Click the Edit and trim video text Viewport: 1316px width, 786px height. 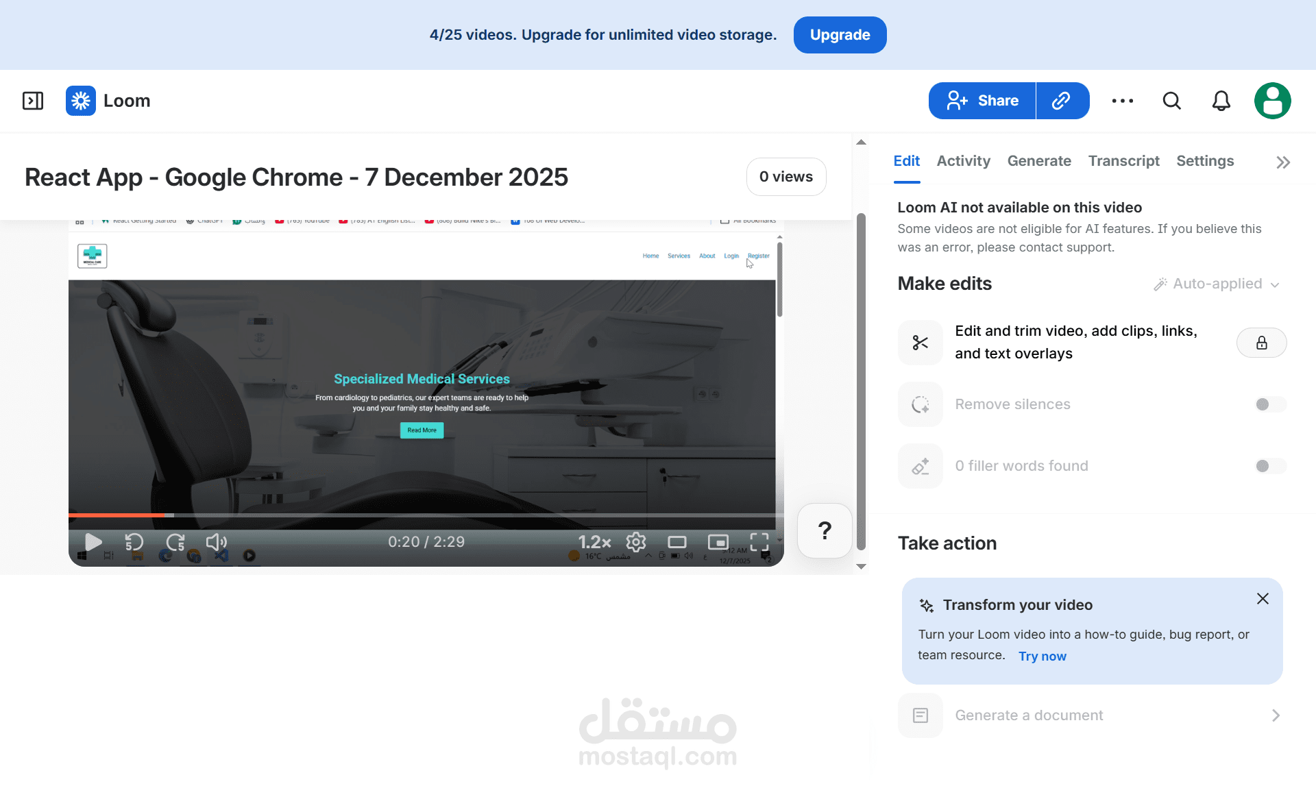(x=1076, y=342)
